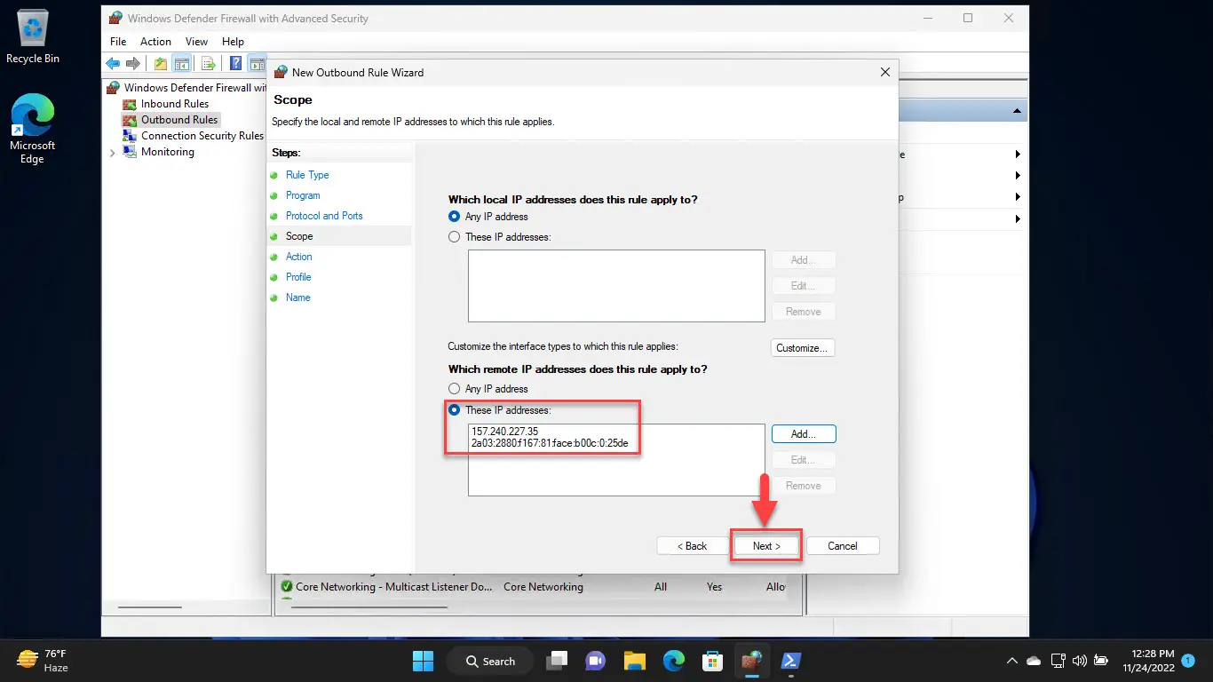Image resolution: width=1213 pixels, height=682 pixels.
Task: Toggle Show/Hide Console Tree toolbar icon
Action: (181, 63)
